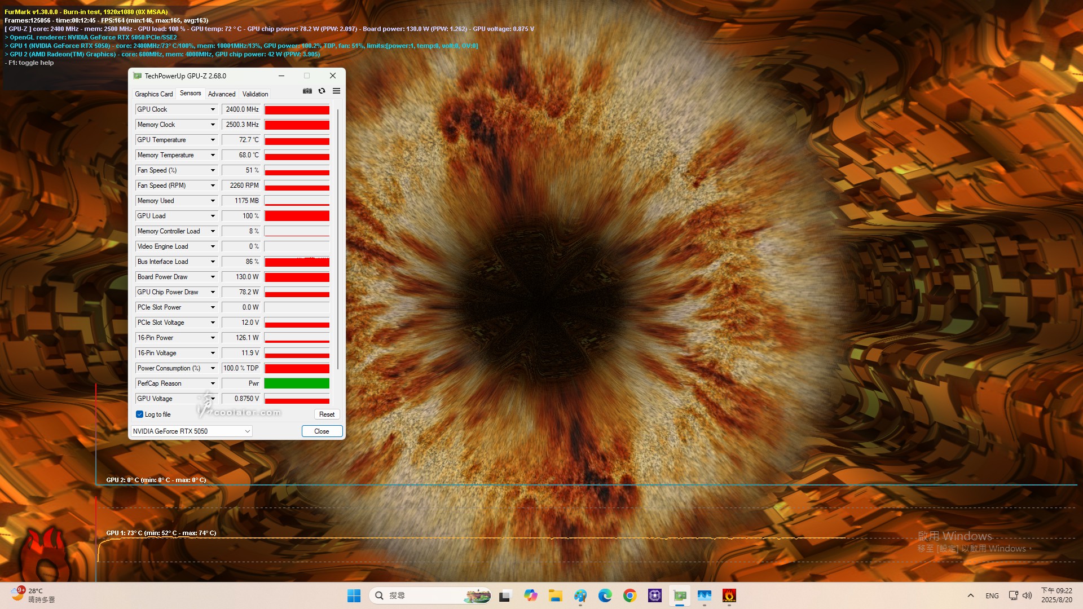Open network status in the system tray
Image resolution: width=1083 pixels, height=609 pixels.
pyautogui.click(x=1013, y=595)
